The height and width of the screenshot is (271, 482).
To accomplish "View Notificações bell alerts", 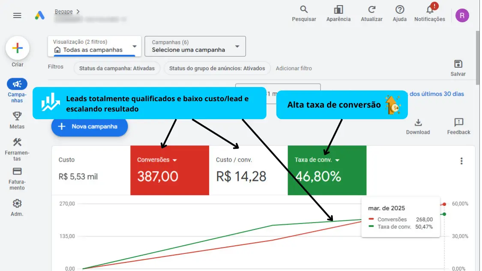I will (x=429, y=13).
